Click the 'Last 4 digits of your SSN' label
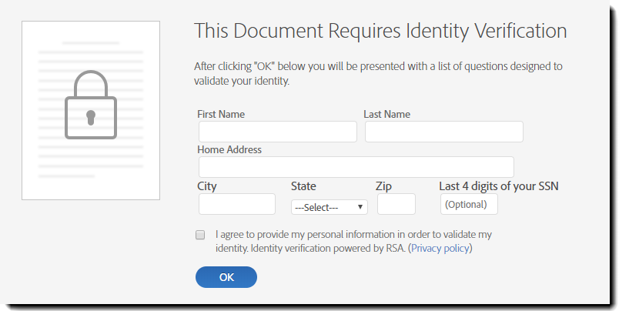The height and width of the screenshot is (311, 639). pyautogui.click(x=498, y=186)
